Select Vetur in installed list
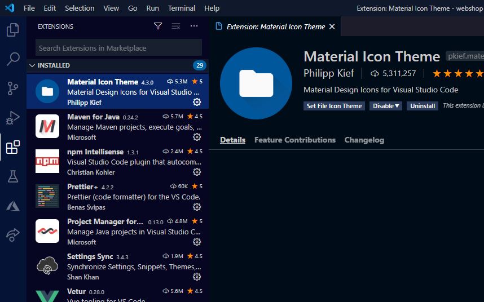484x302 pixels. click(117, 293)
